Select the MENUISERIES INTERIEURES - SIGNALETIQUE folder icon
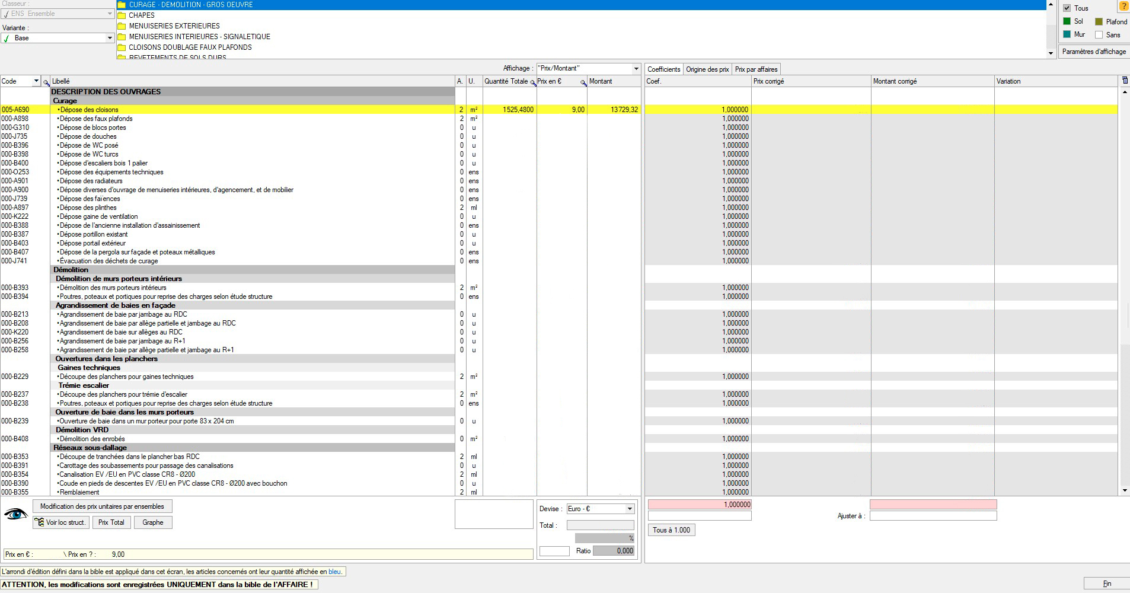 (122, 37)
